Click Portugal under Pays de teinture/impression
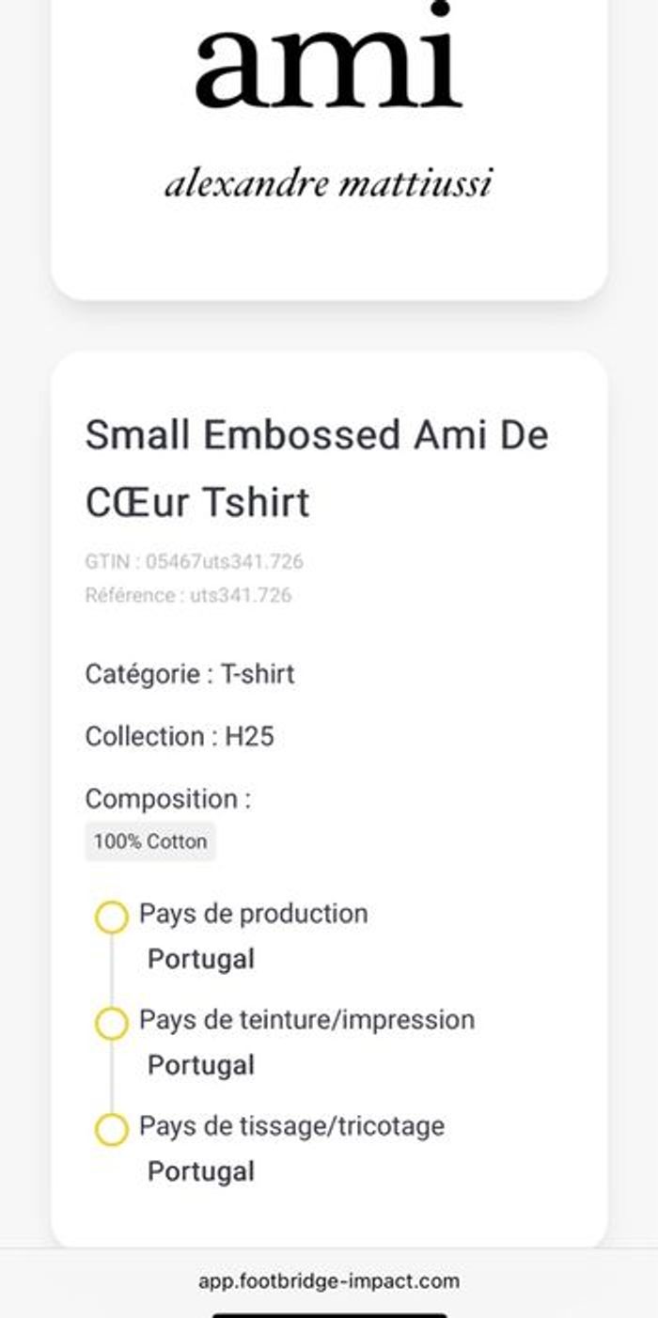This screenshot has width=658, height=1318. click(x=201, y=1066)
